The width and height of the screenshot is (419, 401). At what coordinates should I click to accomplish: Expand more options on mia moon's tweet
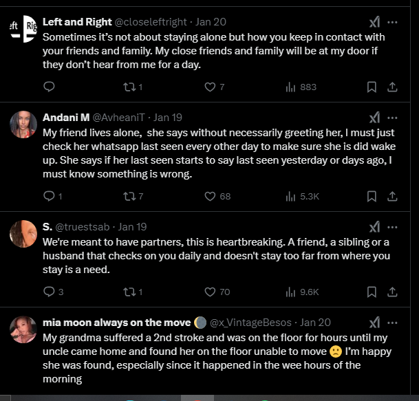[x=393, y=322]
